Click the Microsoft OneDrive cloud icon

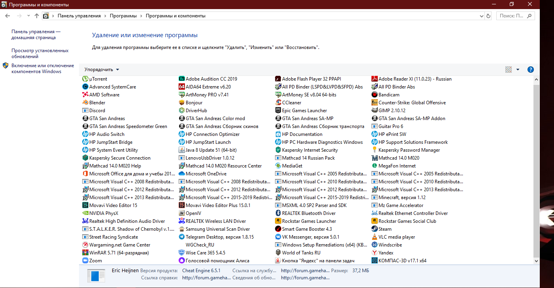click(182, 174)
